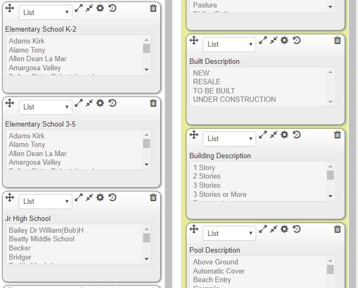Click the collapse arrows icon on Built Description
Screen dimensions: 358x288
[x=273, y=40]
